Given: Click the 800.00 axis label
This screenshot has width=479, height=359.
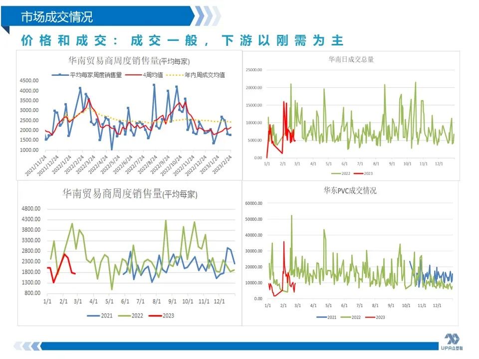Looking at the screenshot, I should (32, 293).
